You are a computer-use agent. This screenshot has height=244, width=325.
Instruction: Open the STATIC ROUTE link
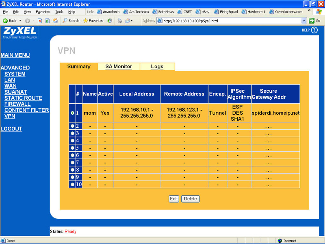tap(23, 98)
